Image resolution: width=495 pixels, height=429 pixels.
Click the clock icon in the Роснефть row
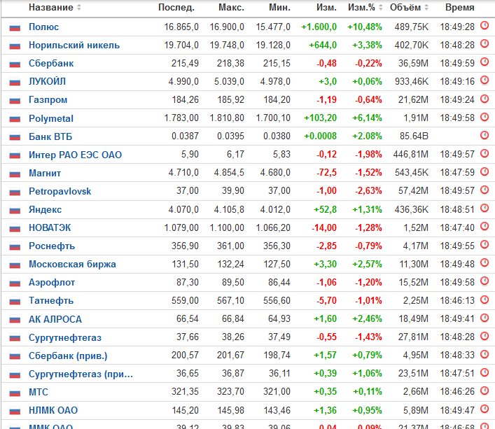tap(484, 245)
